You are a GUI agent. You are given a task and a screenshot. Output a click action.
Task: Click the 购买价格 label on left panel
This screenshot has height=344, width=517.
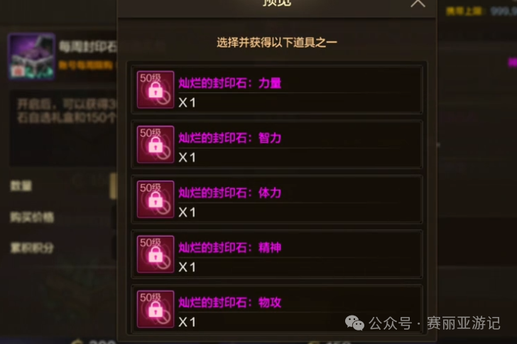coord(32,217)
